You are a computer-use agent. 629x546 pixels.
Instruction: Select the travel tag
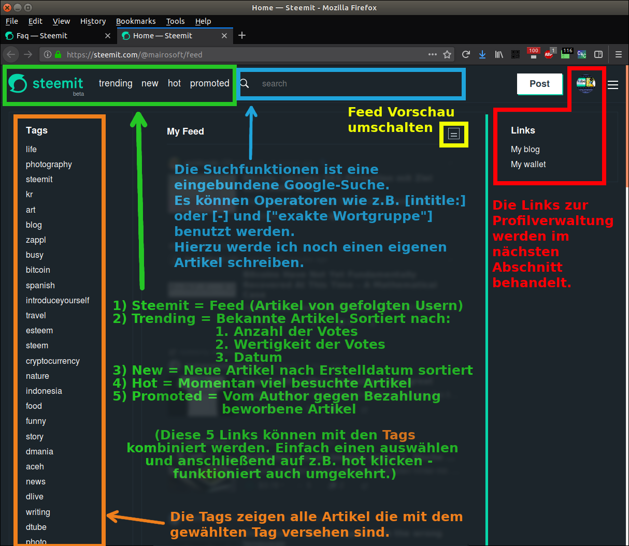[x=36, y=315]
